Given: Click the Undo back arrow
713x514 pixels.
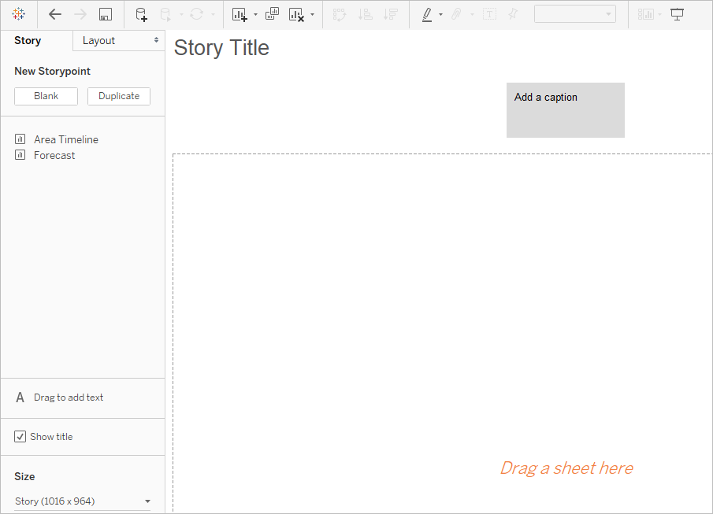Looking at the screenshot, I should 55,14.
